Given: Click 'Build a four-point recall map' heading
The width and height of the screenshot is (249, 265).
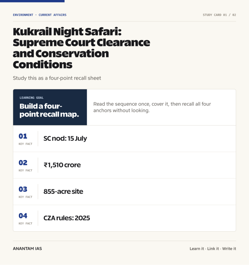Looking at the screenshot, I should coord(49,110).
